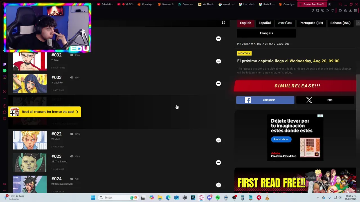This screenshot has width=360, height=202.
Task: Click the pin icon in address toolbar
Action: (312, 10)
